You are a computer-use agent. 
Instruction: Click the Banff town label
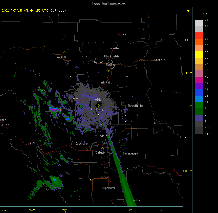[31, 143]
